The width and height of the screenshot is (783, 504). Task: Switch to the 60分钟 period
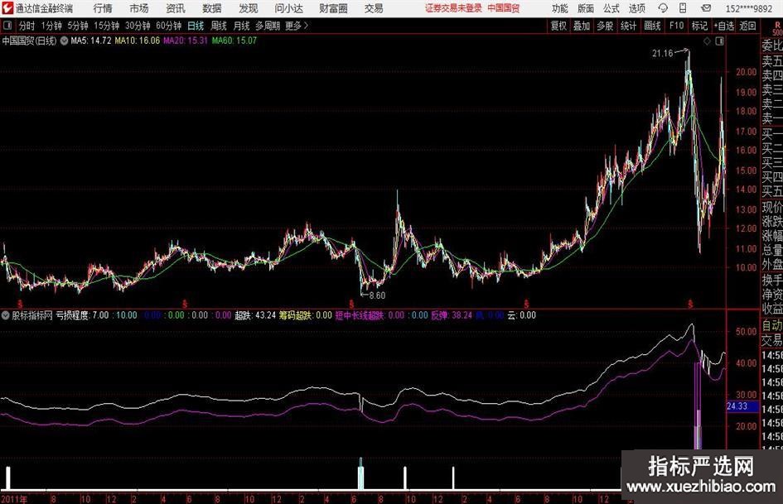(169, 26)
